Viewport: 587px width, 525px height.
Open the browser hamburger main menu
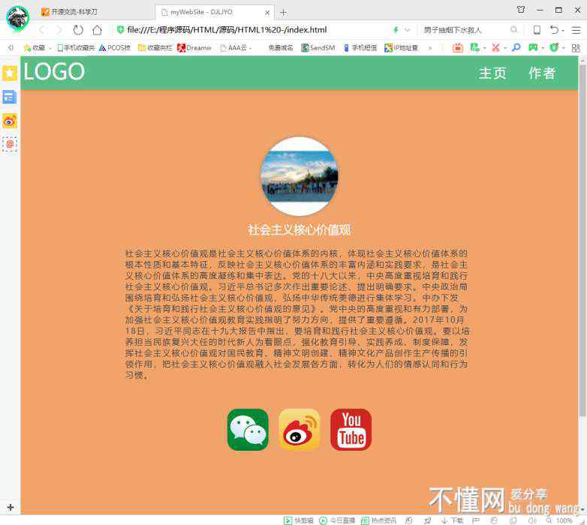pyautogui.click(x=576, y=30)
